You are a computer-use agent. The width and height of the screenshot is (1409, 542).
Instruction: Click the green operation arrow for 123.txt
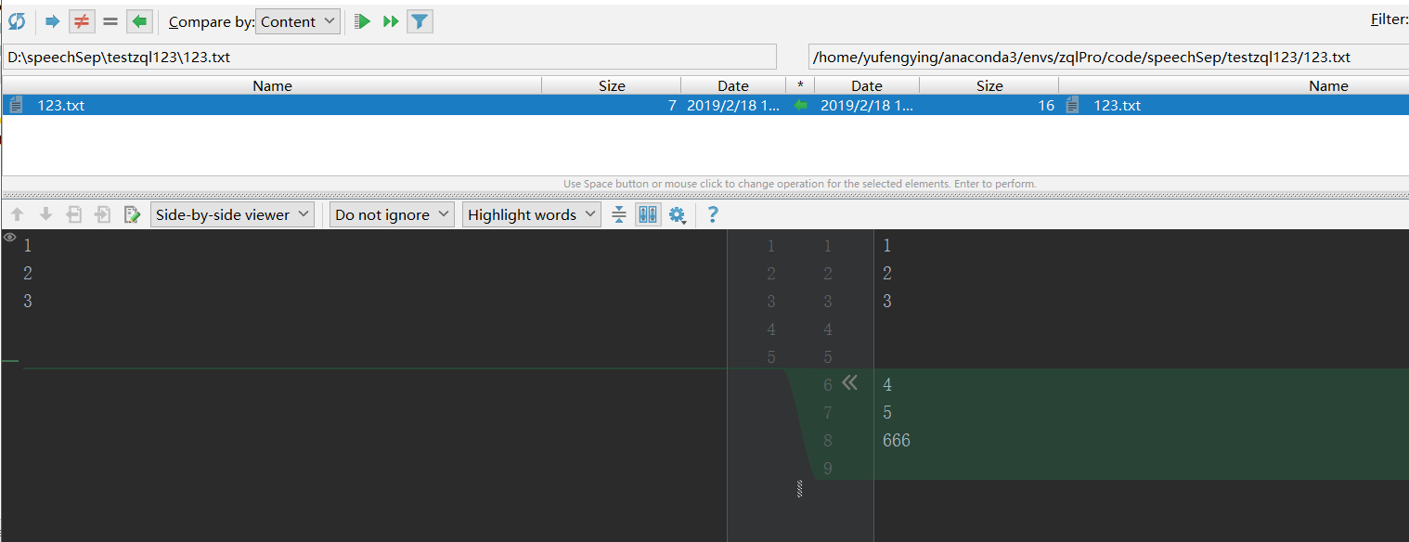[x=801, y=106]
